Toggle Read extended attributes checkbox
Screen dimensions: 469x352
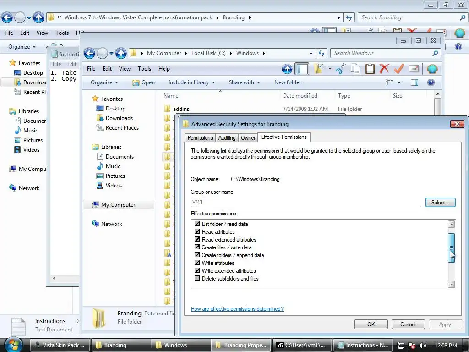[197, 239]
